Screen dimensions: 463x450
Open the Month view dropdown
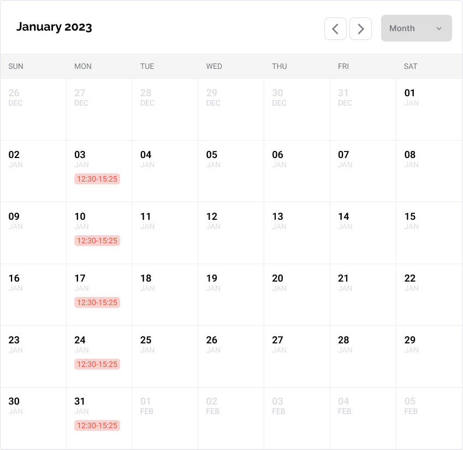(x=416, y=28)
